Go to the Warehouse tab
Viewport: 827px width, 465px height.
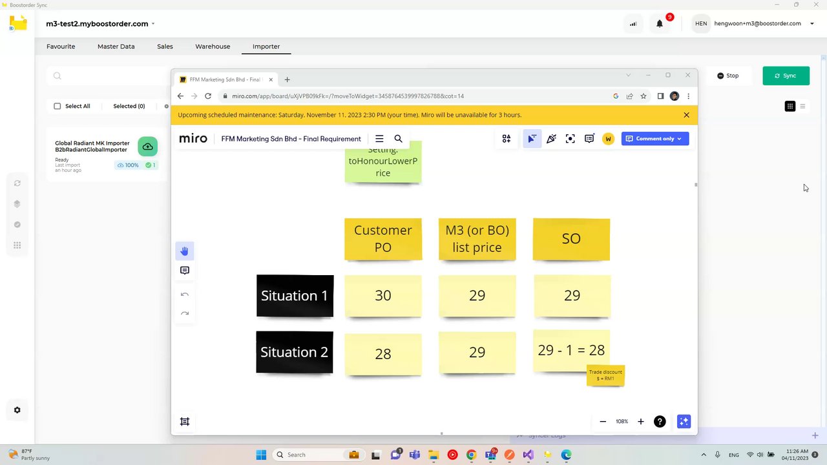(213, 46)
